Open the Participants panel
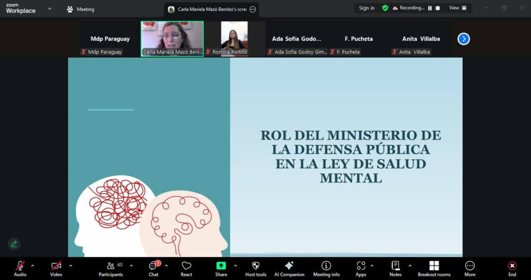 coord(110,268)
